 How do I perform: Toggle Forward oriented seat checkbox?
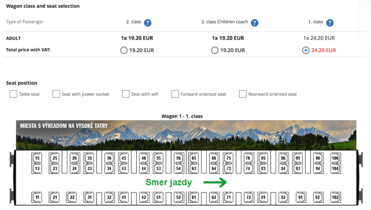click(175, 94)
